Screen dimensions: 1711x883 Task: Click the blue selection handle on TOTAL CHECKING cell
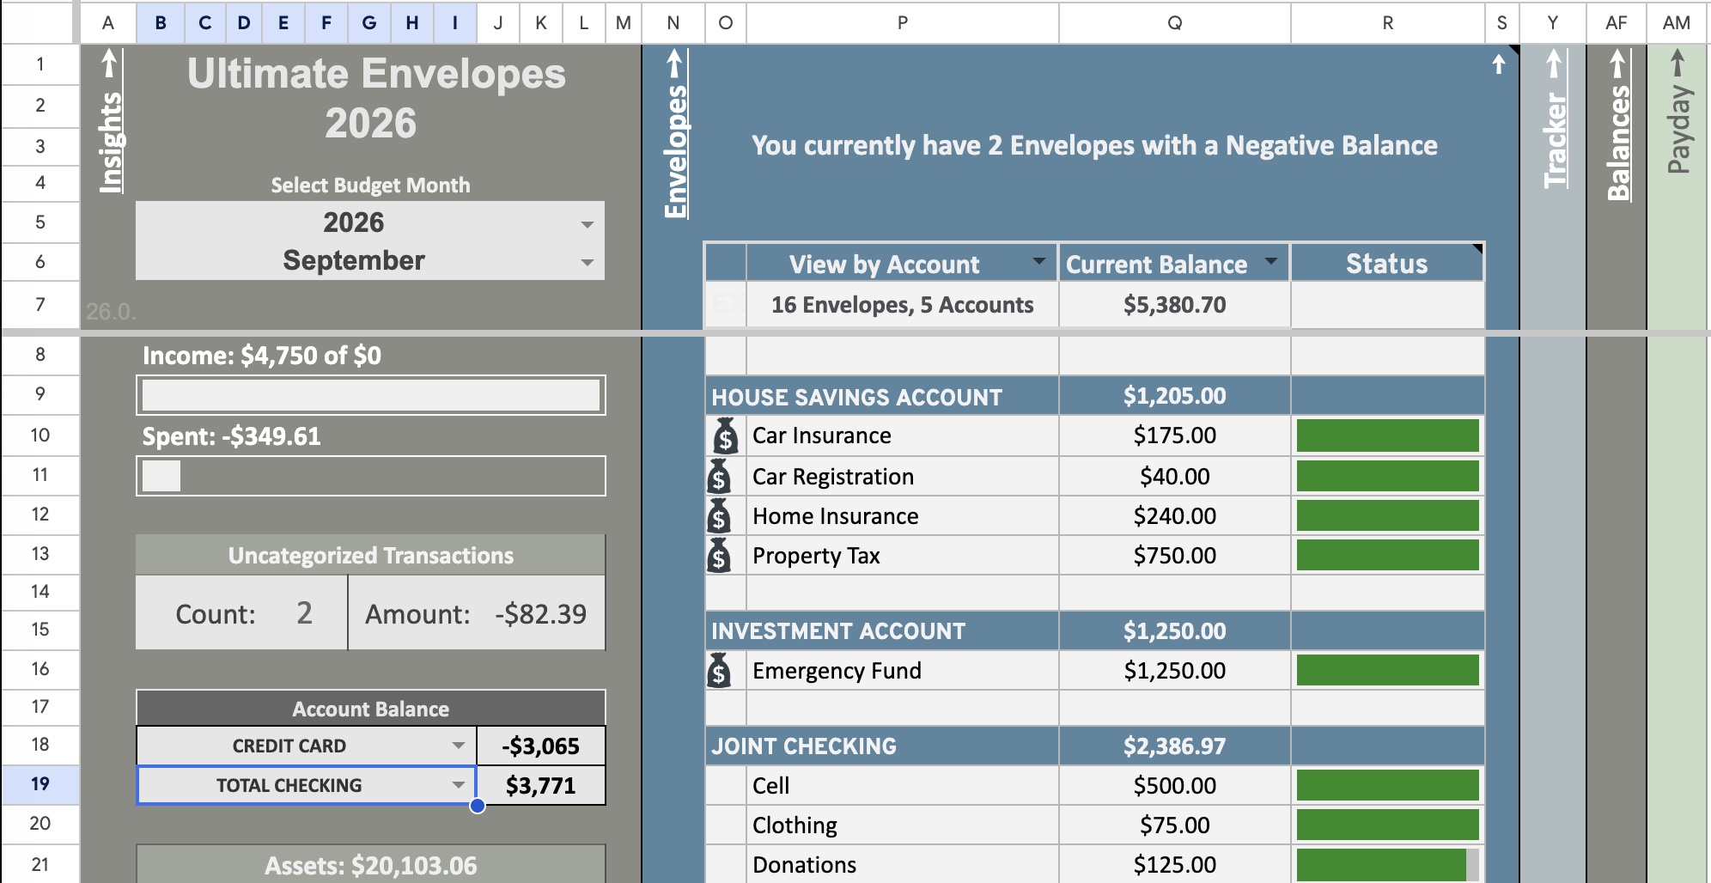(478, 805)
